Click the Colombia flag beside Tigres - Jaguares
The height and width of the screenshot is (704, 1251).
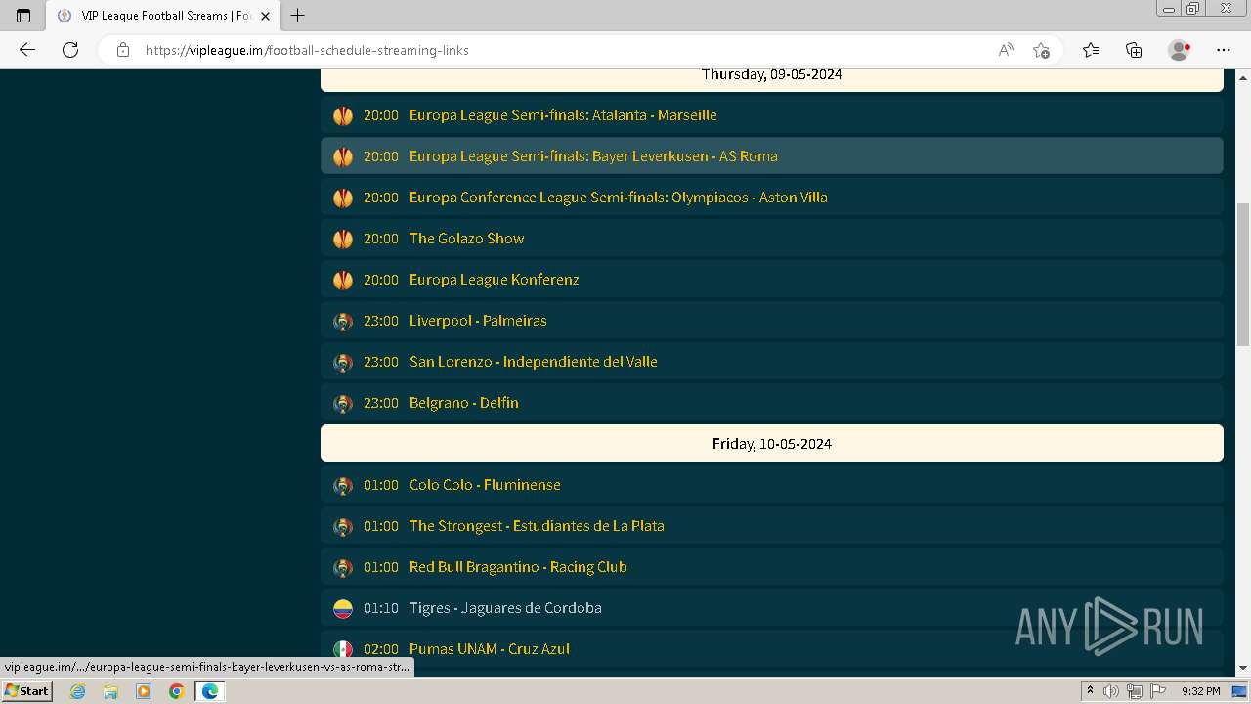(x=342, y=608)
